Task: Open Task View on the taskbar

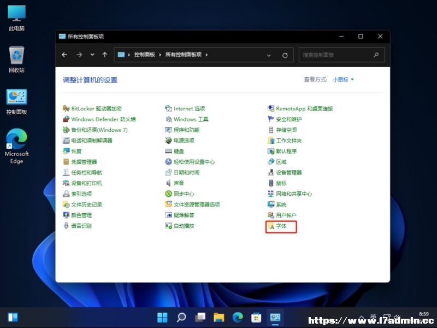Action: pos(200,317)
